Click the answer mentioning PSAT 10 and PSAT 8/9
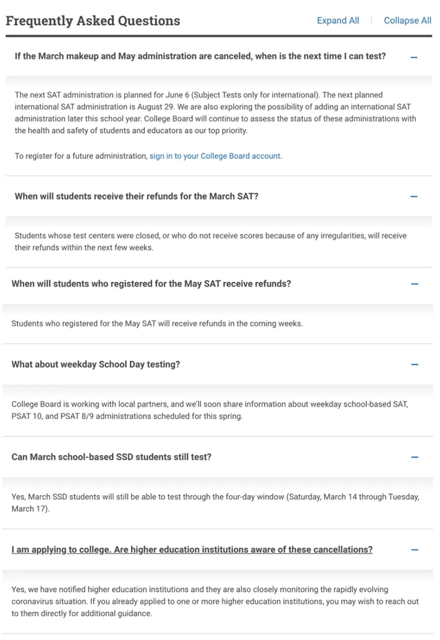 (x=209, y=410)
